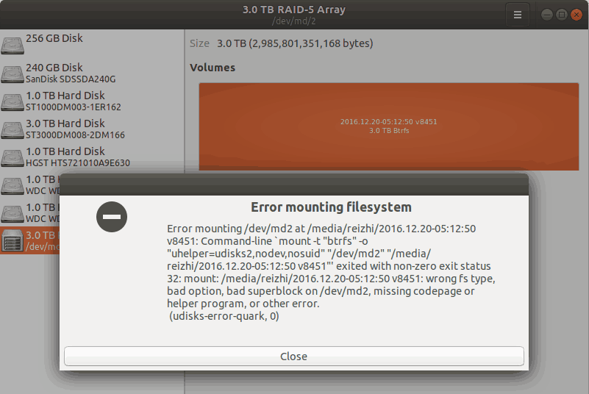
Task: Click the 256 GB Disk drive icon
Action: [13, 46]
